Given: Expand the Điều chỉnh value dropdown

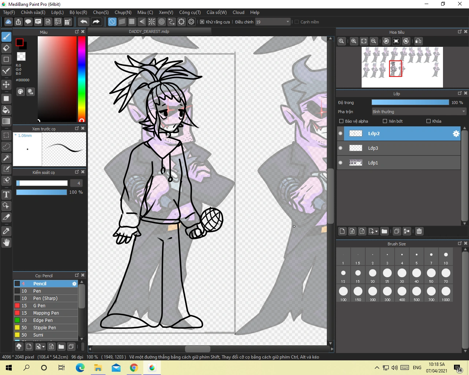Looking at the screenshot, I should pyautogui.click(x=288, y=22).
